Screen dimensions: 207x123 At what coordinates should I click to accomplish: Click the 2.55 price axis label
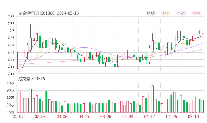tap(11, 66)
